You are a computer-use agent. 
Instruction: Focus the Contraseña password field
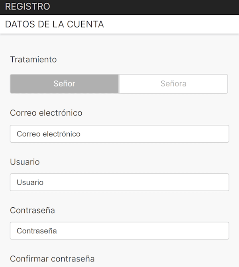tap(119, 231)
